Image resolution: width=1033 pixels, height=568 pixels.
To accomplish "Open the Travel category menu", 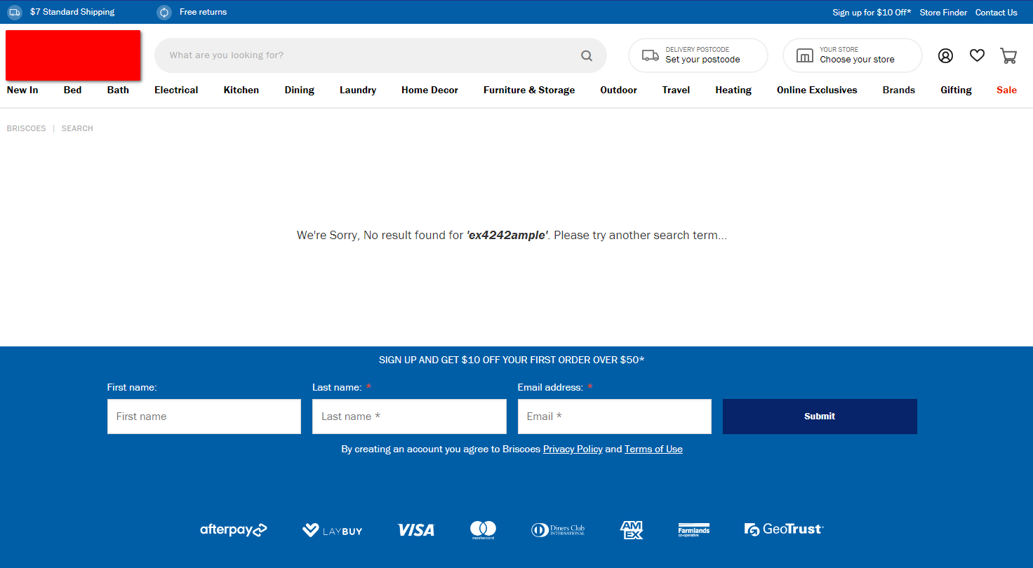I will tap(676, 90).
